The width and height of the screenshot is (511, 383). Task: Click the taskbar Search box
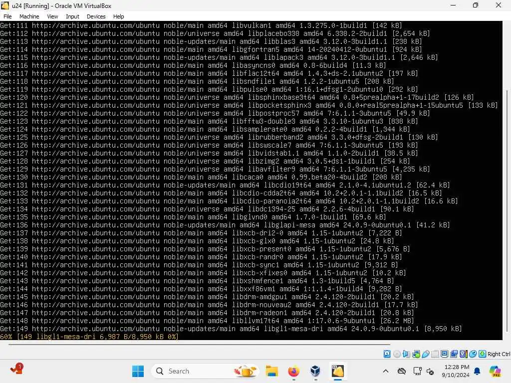[205, 371]
